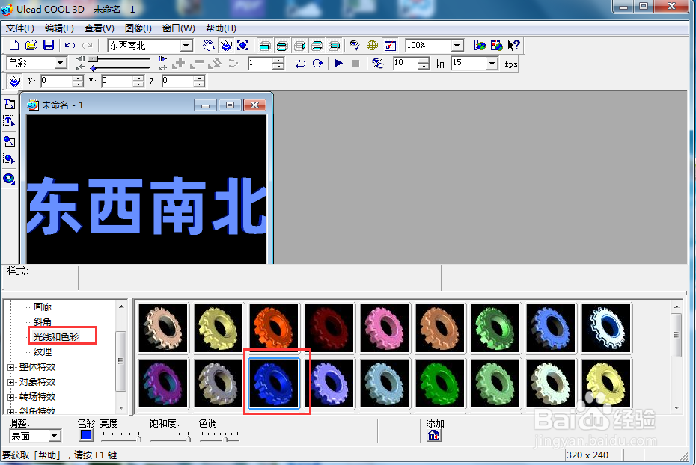The height and width of the screenshot is (465, 696).
Task: Select the bright green gear in second row
Action: tap(439, 383)
